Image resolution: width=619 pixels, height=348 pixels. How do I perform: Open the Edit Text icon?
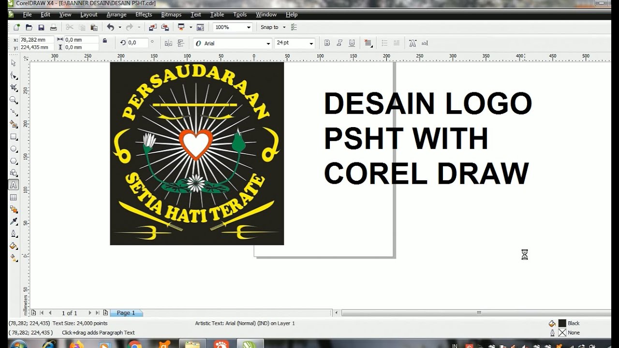point(425,43)
